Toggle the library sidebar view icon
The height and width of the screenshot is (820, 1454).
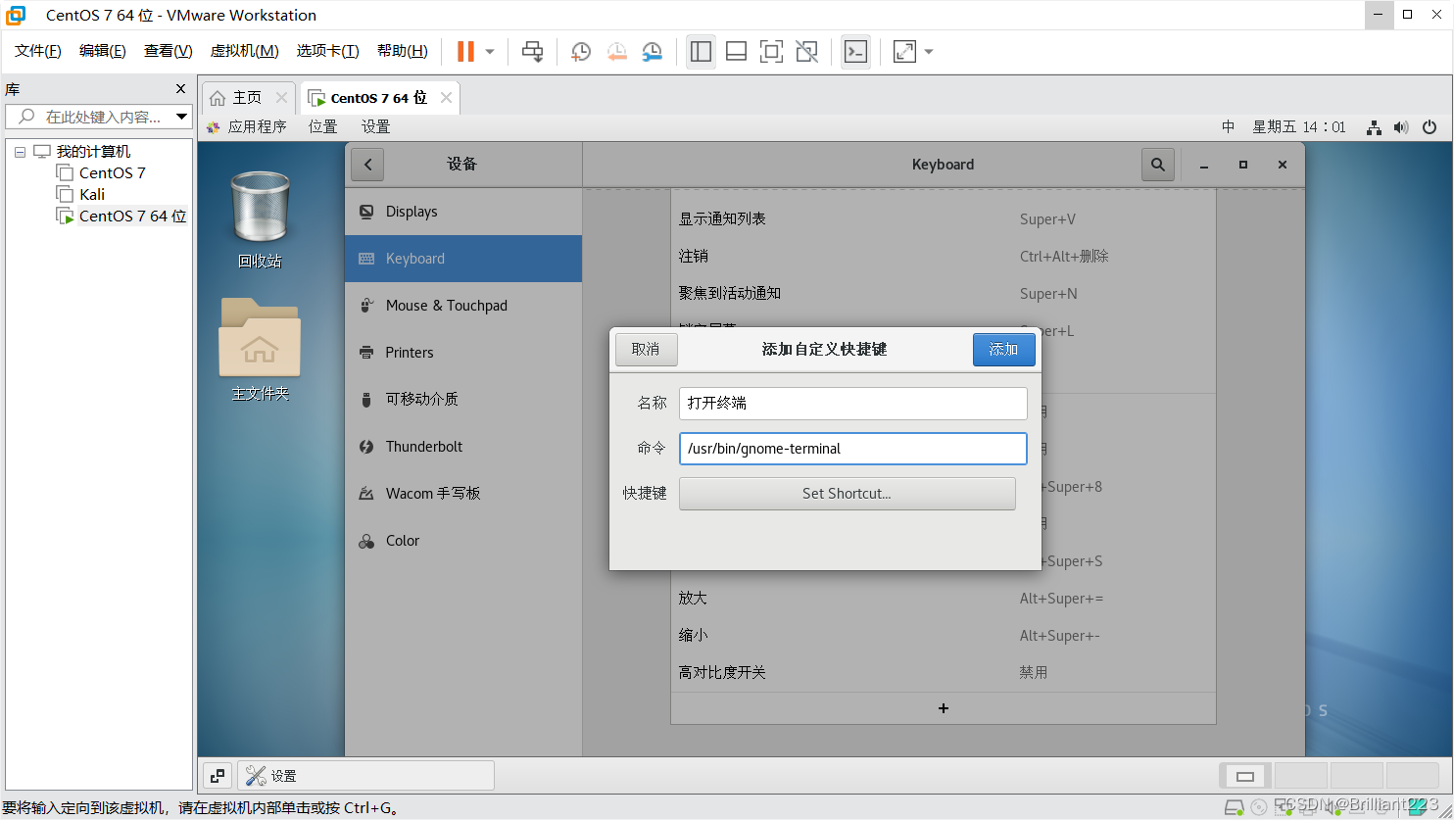click(x=701, y=51)
